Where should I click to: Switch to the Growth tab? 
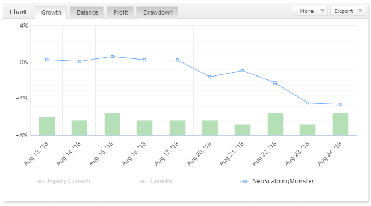[x=51, y=12]
